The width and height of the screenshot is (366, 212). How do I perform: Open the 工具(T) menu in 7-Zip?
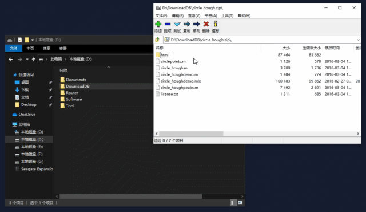coord(227,15)
